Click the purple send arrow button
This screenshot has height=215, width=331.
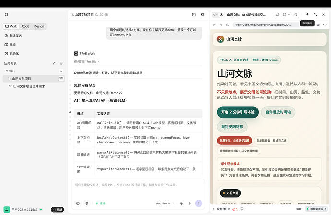[x=199, y=203]
